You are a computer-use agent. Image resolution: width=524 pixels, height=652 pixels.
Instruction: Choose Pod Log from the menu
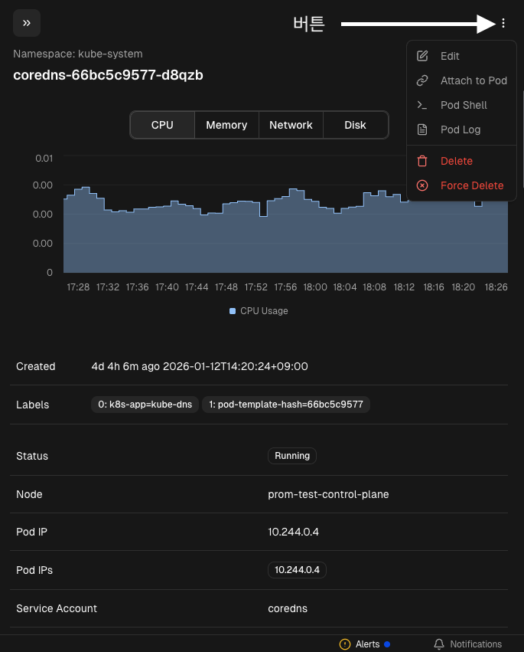pos(461,129)
